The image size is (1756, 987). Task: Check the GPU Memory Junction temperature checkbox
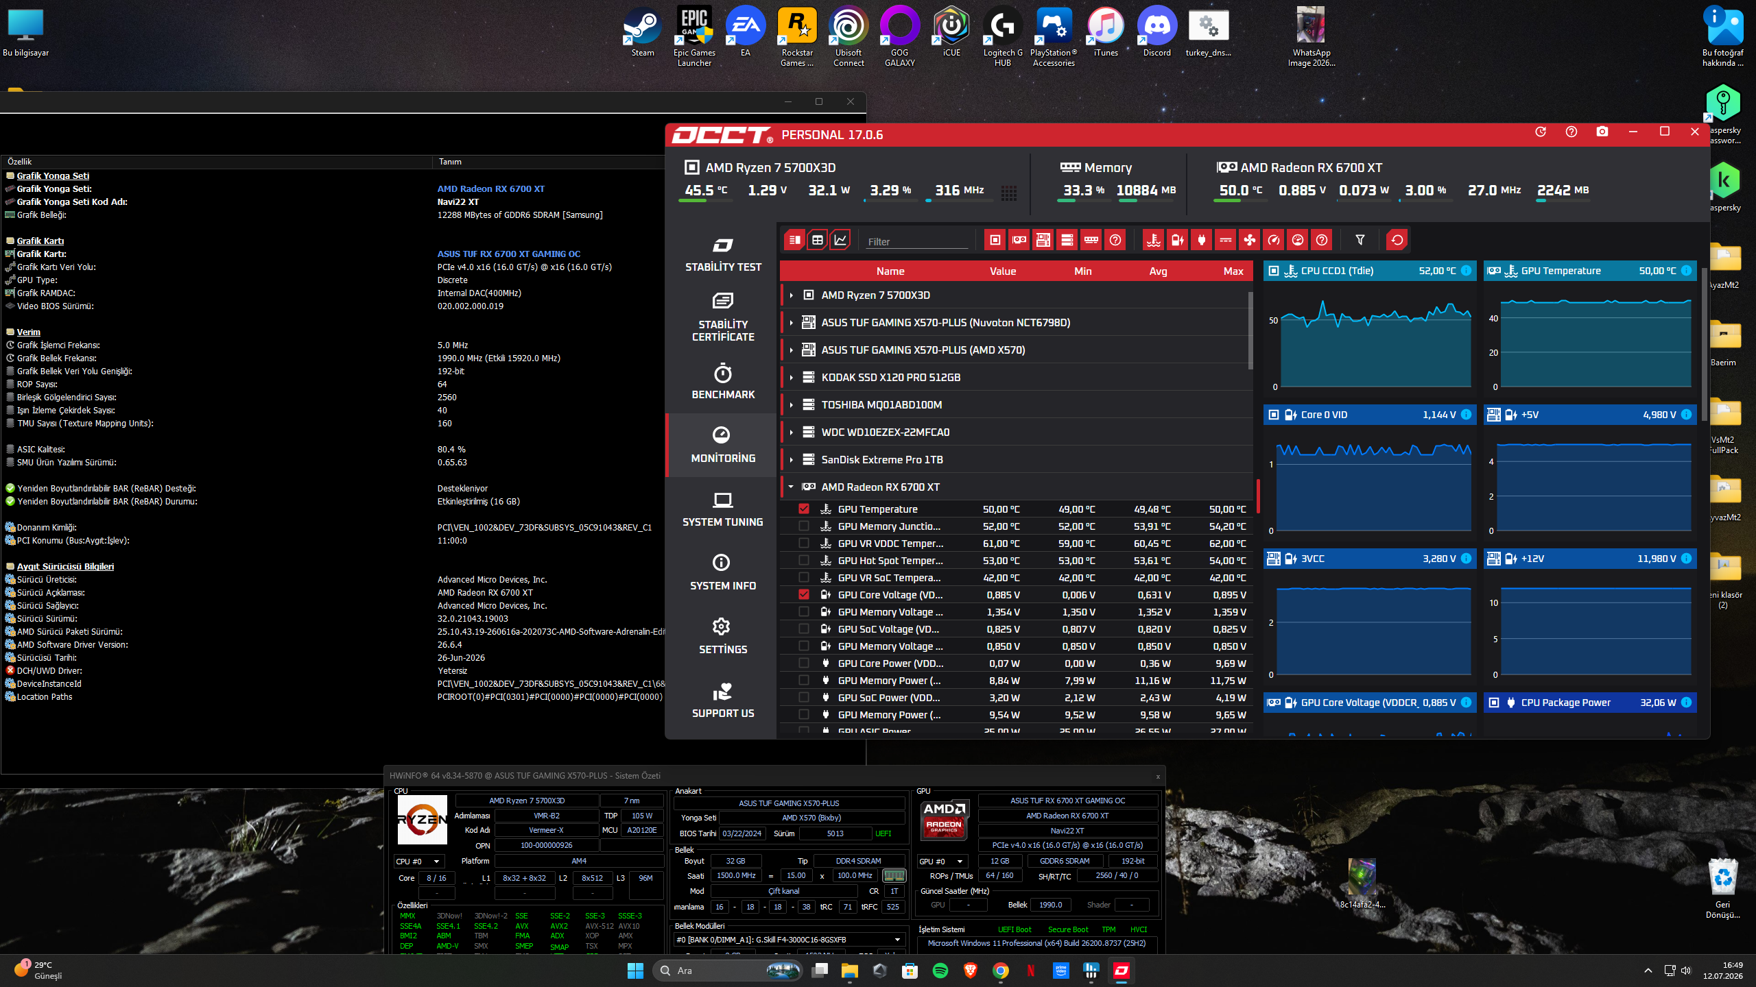tap(804, 526)
